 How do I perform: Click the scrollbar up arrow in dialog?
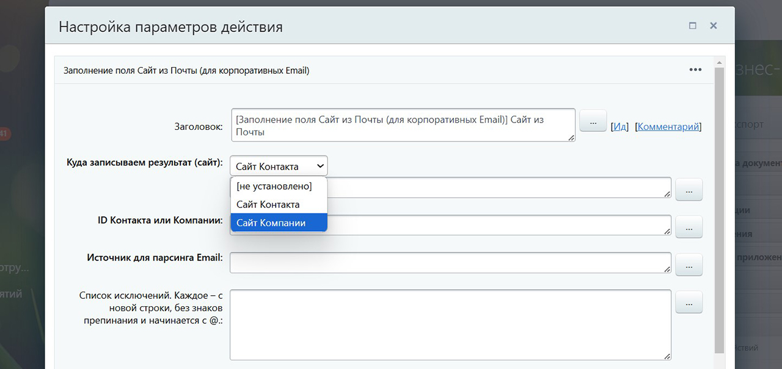[x=720, y=62]
